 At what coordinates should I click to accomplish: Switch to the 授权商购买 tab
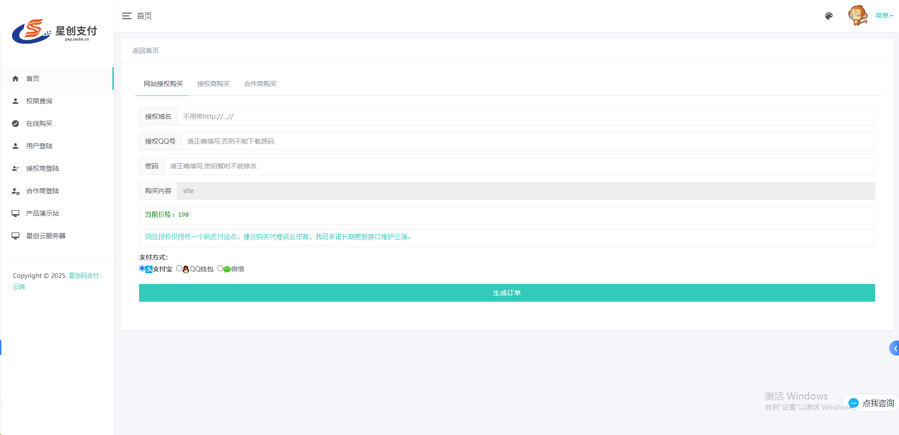(213, 84)
